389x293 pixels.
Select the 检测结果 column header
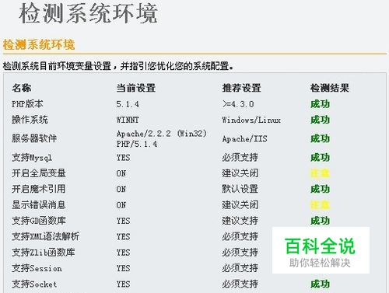point(330,88)
